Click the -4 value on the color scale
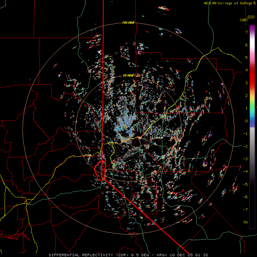The width and height of the screenshot is (257, 257). 245,171
